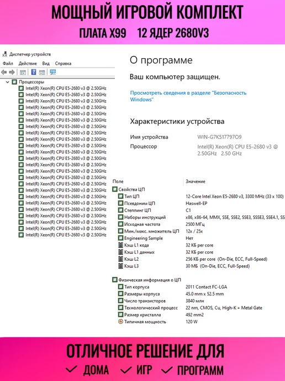Click the icon beside Тип корпуса
Screen dimensions: 285x381
(121, 287)
